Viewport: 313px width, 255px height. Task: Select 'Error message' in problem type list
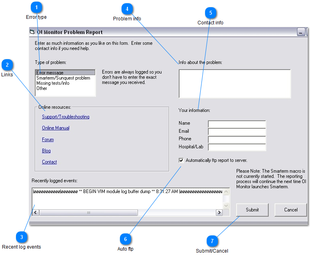point(65,73)
